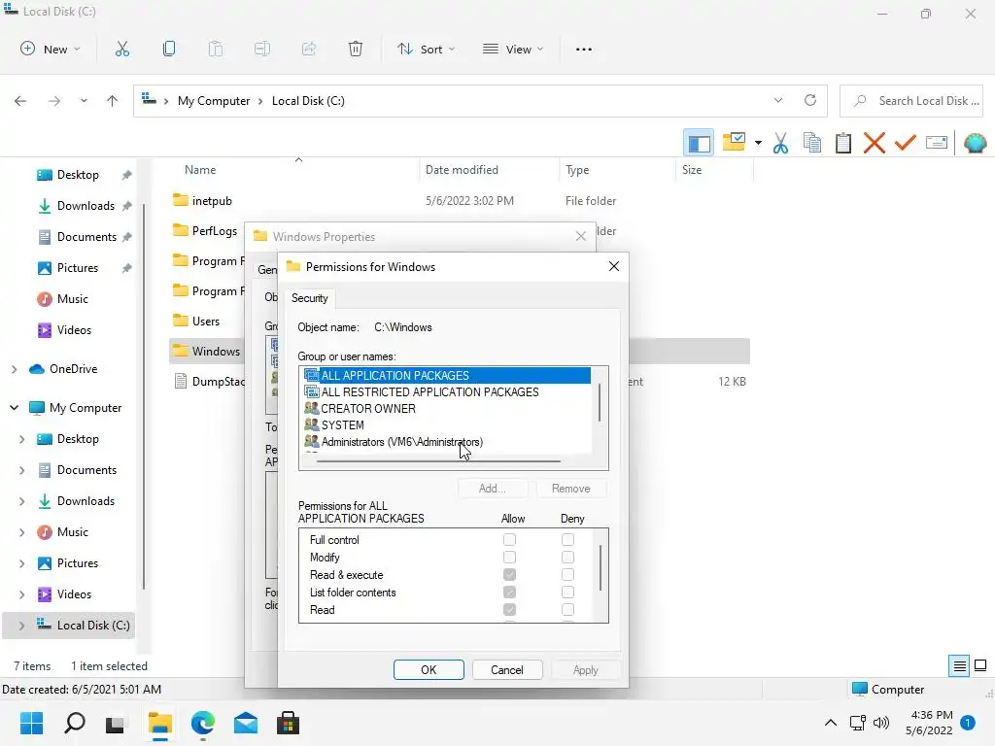Screen dimensions: 995x746
Task: Go back with the left arrow
Action: (20, 101)
